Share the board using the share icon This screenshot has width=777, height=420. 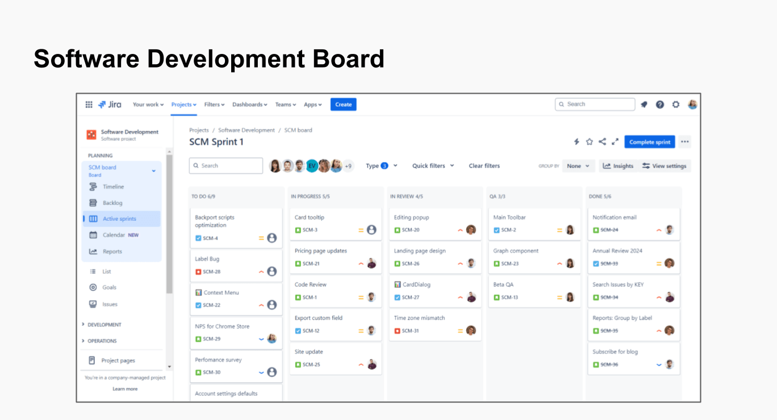coord(602,141)
